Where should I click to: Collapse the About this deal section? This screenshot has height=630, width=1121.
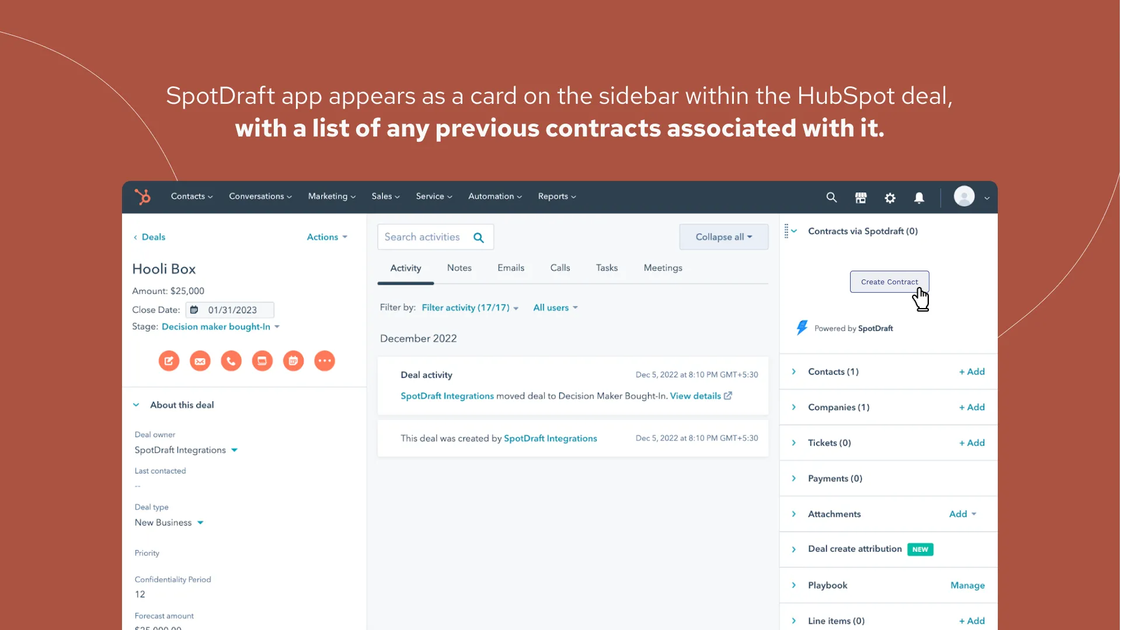pos(136,405)
